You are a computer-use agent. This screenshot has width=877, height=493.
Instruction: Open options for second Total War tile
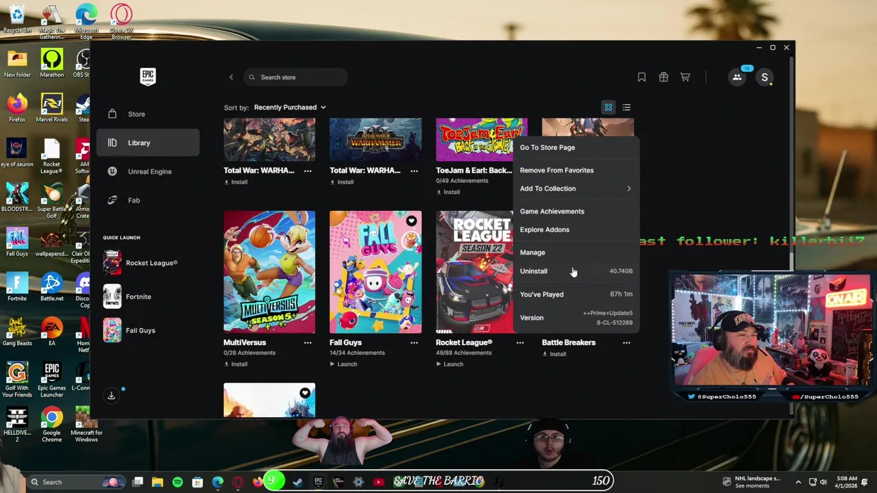[414, 170]
